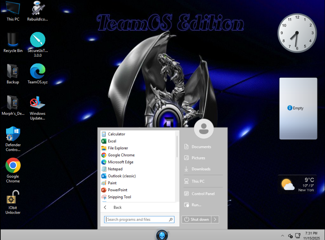The width and height of the screenshot is (325, 240).
Task: Open the Defender Control desktop icon
Action: click(13, 135)
